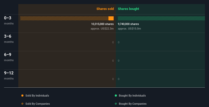Select the solid orange individuals bar segment
The width and height of the screenshot is (209, 107).
(111, 18)
